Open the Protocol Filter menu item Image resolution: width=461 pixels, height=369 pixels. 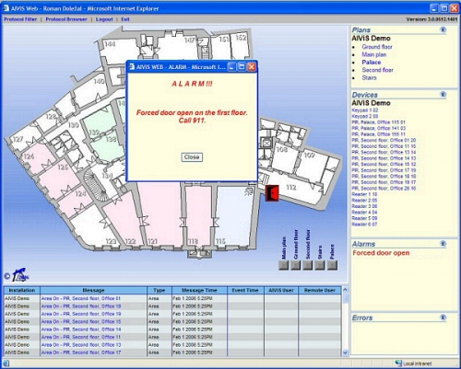tap(20, 19)
